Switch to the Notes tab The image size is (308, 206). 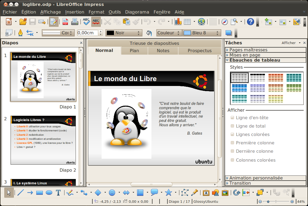[x=163, y=51]
